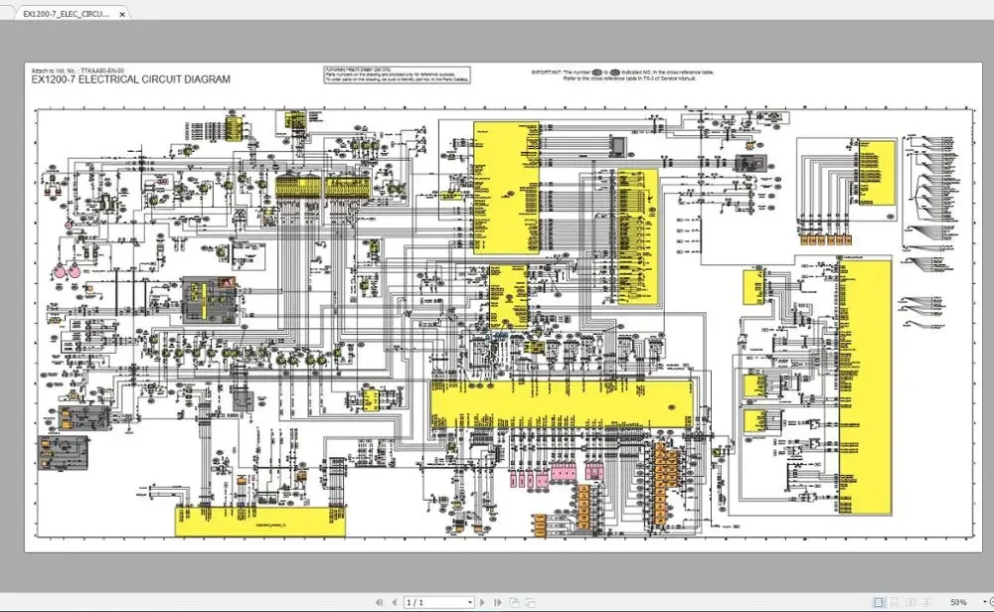This screenshot has width=994, height=612.
Task: Select the facing pages layout icon
Action: pos(911,602)
